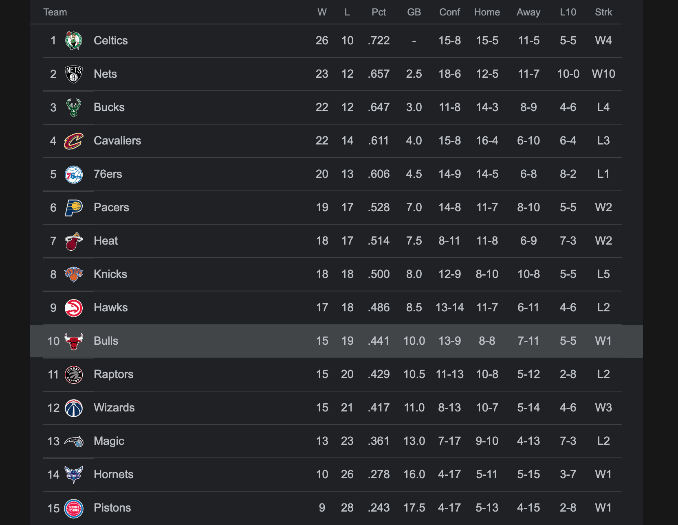The width and height of the screenshot is (678, 525).
Task: Open the Wizards team logo
Action: click(74, 408)
